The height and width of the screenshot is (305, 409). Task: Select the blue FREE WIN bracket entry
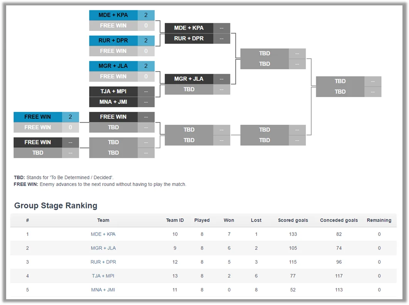[38, 117]
